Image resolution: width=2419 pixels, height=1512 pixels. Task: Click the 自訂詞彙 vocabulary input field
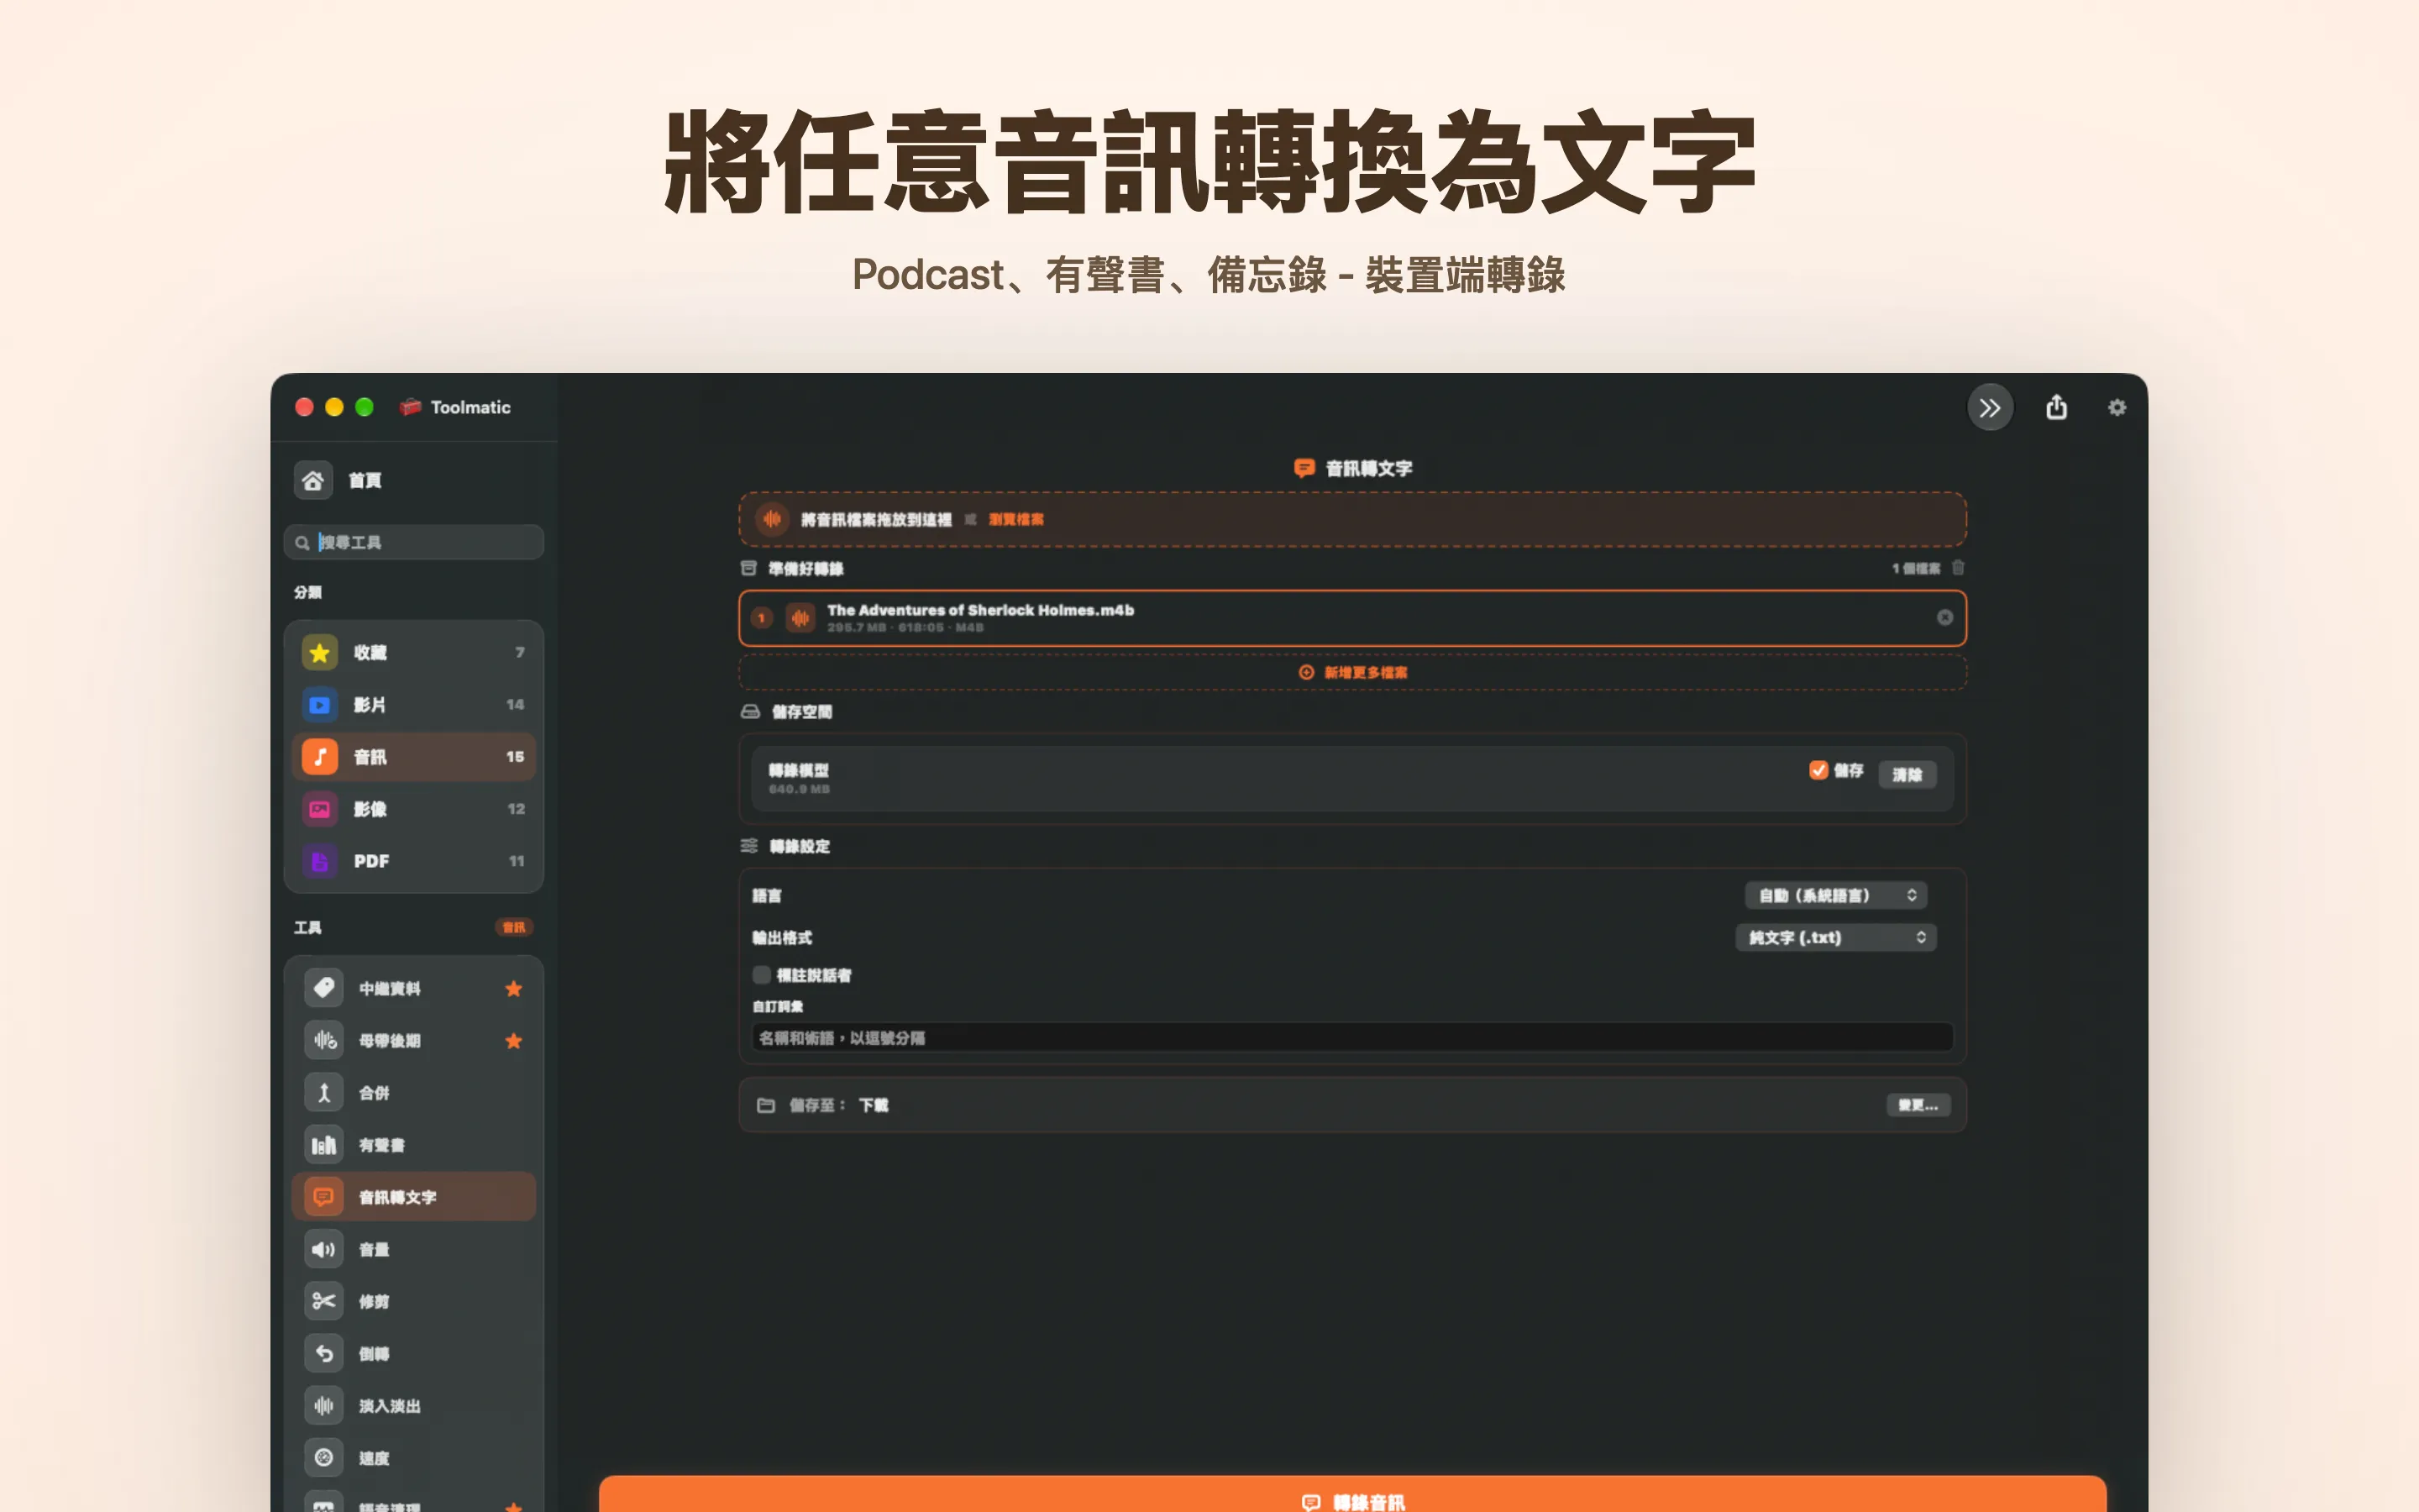point(1352,1038)
